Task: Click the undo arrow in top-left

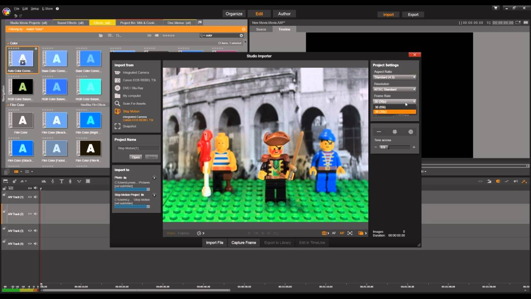Action: coord(16,16)
